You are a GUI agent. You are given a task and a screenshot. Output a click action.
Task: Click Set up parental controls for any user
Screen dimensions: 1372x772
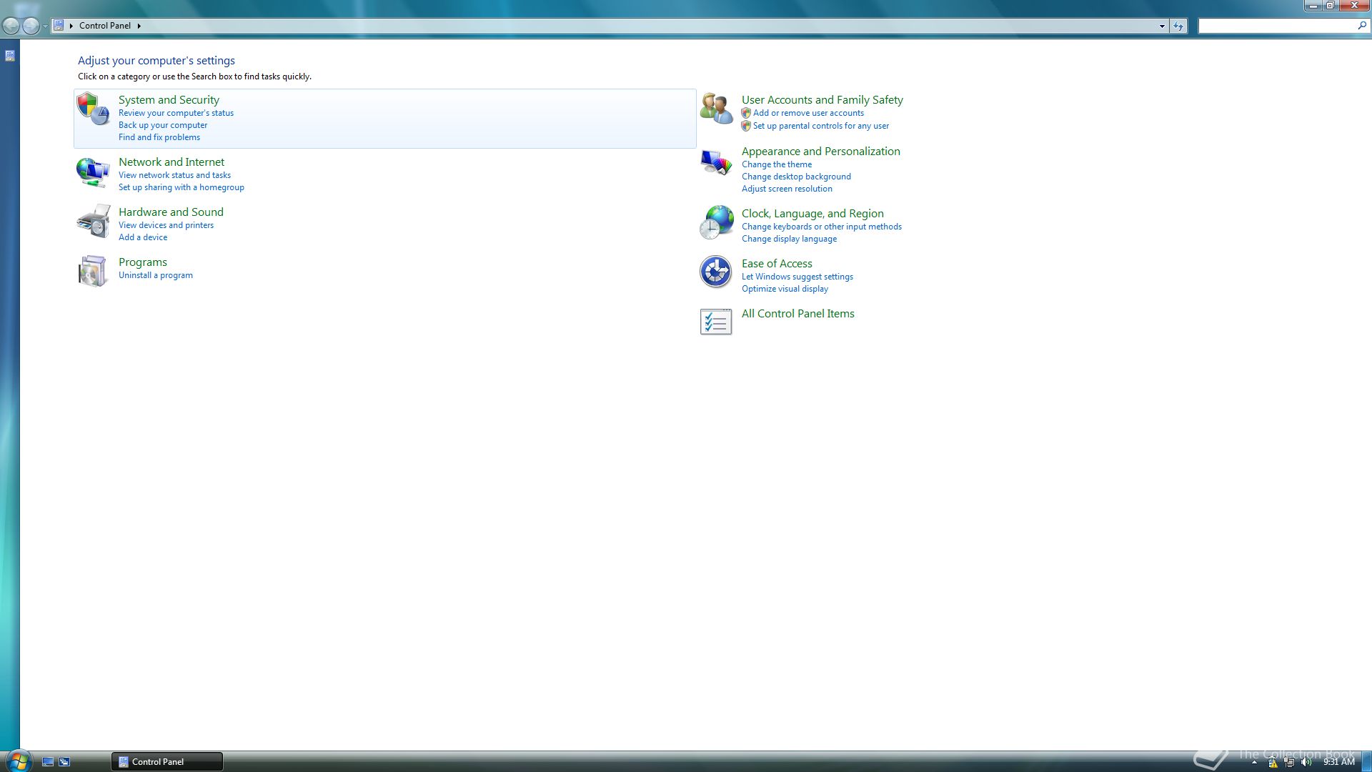[821, 126]
